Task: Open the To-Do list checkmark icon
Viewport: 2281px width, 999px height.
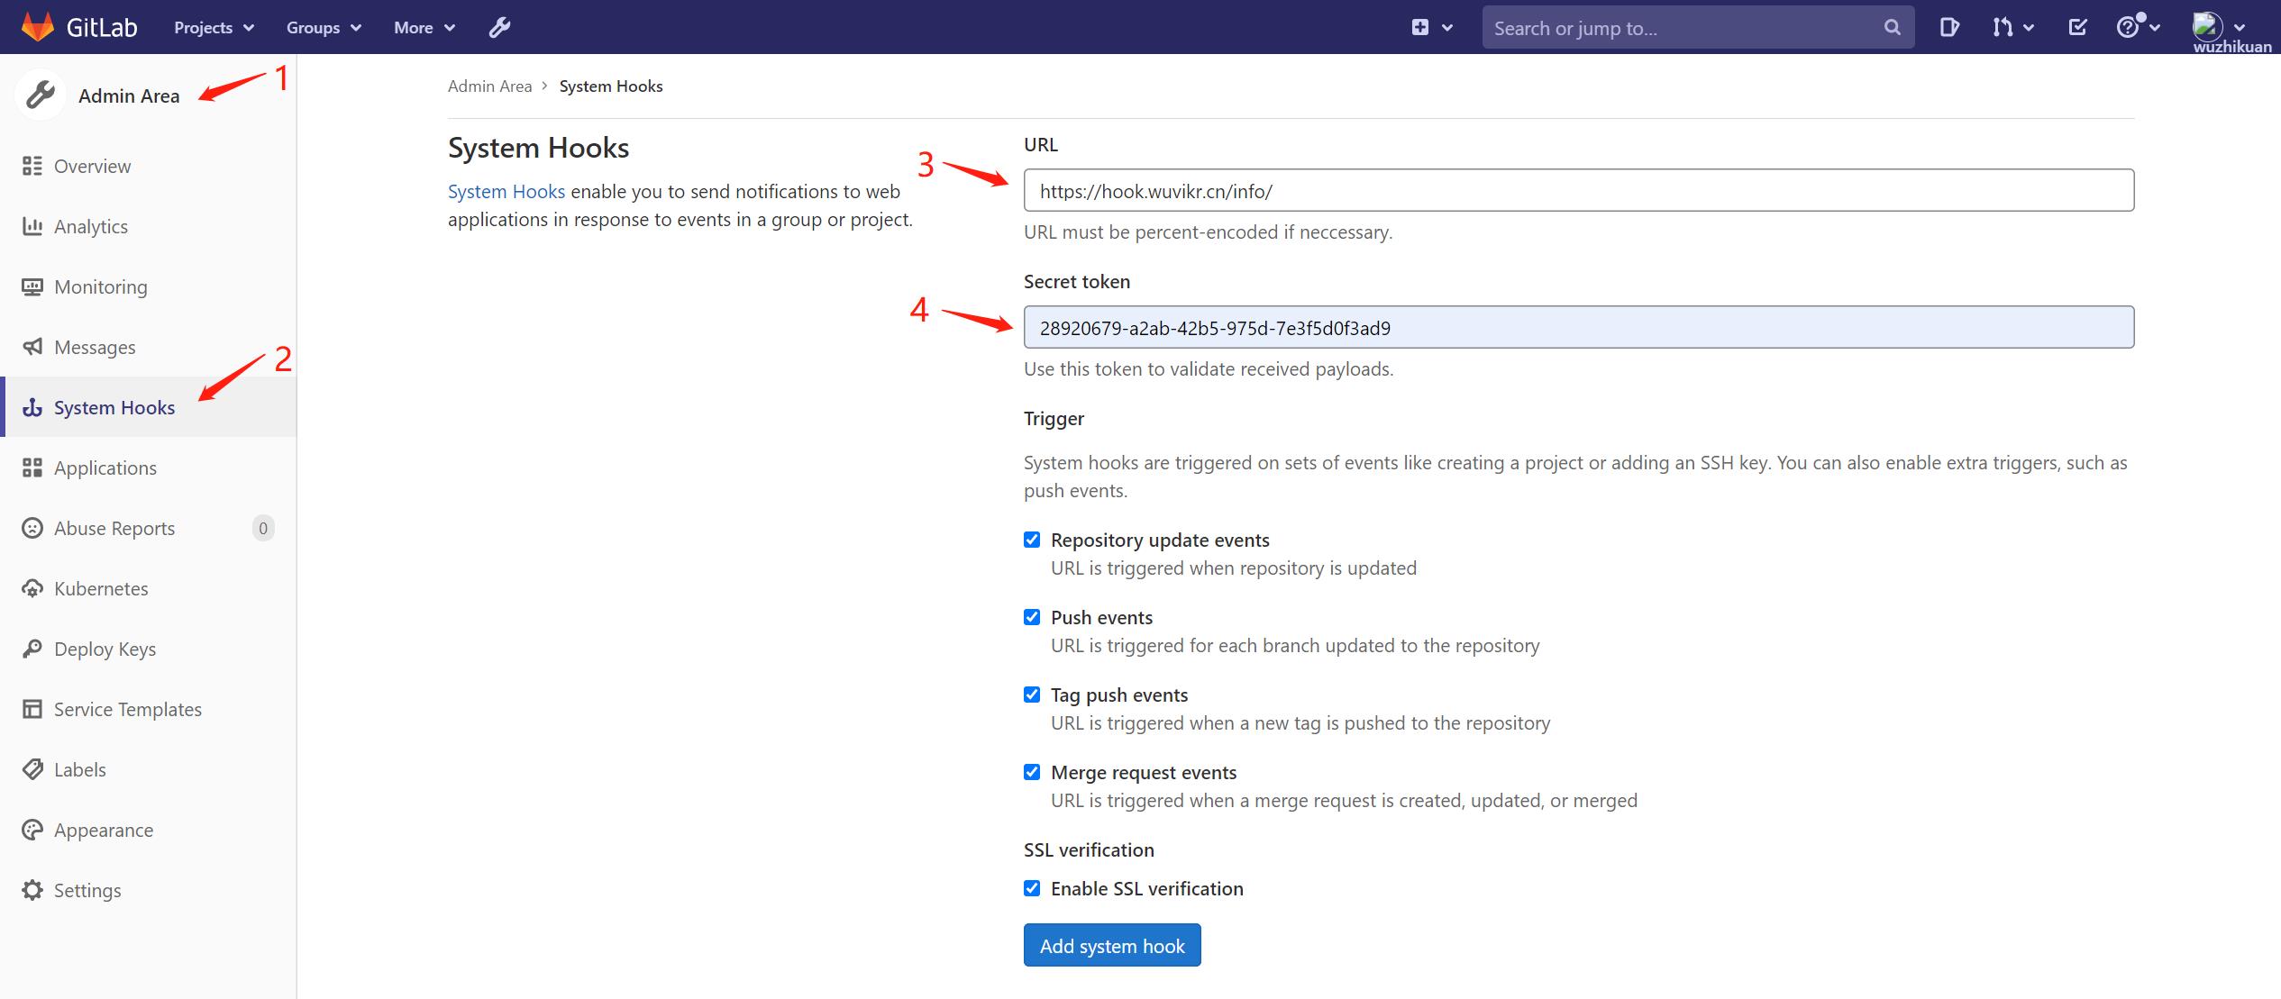Action: 2077,28
